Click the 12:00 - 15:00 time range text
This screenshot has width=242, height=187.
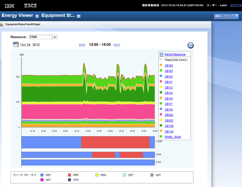coord(100,44)
